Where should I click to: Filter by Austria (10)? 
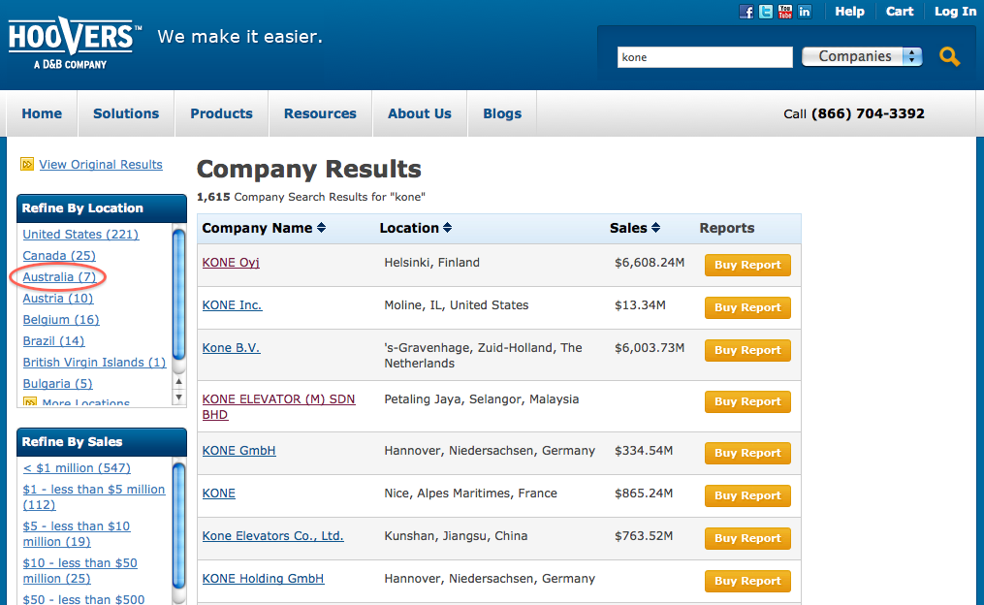[x=58, y=298]
